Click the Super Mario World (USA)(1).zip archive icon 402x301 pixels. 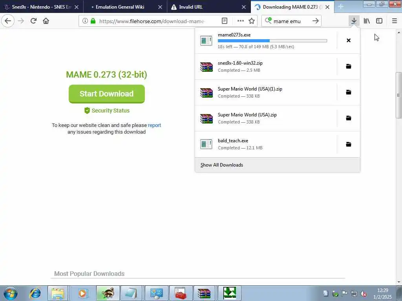206,92
